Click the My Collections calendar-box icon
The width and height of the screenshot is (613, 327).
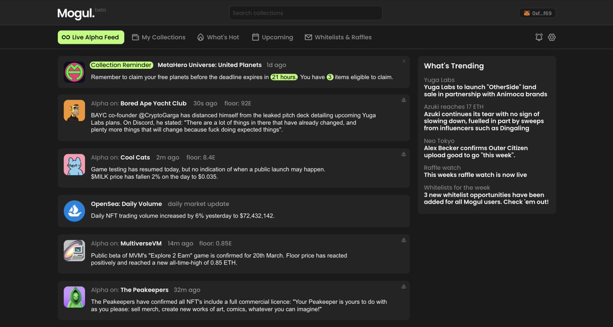(x=135, y=37)
